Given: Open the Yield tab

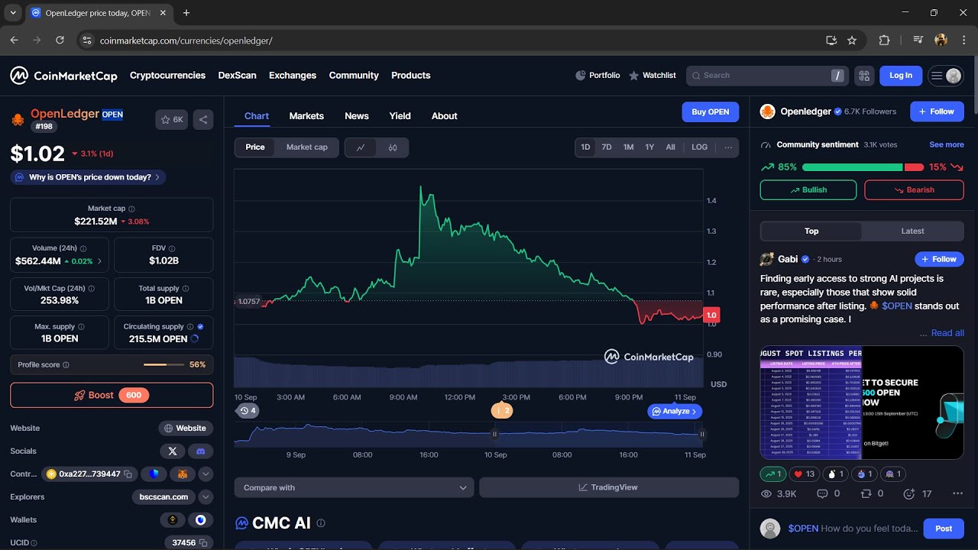Looking at the screenshot, I should pyautogui.click(x=400, y=116).
